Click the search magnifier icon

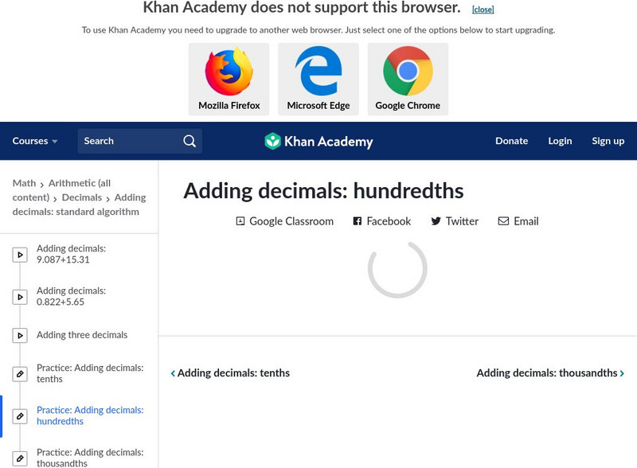point(190,141)
